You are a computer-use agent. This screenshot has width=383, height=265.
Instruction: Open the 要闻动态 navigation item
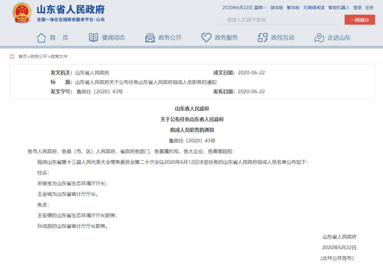[x=114, y=38]
